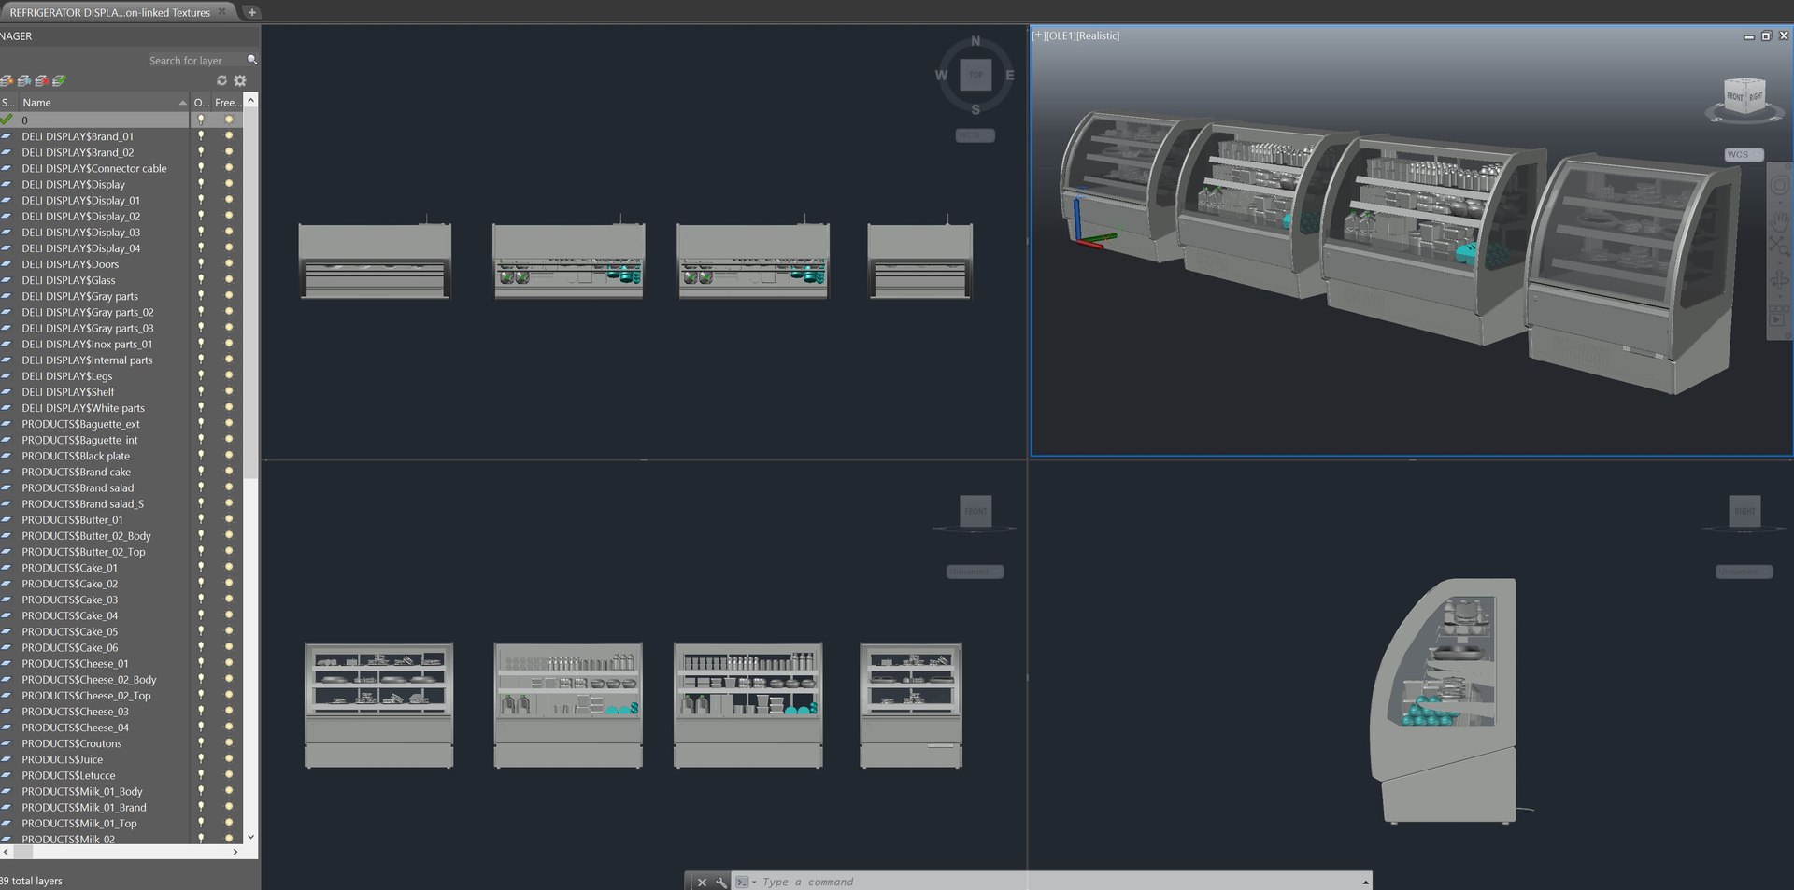Screen dimensions: 1794x890
Task: Select layer DELI DISPLAY$Connector cable
Action: (93, 168)
